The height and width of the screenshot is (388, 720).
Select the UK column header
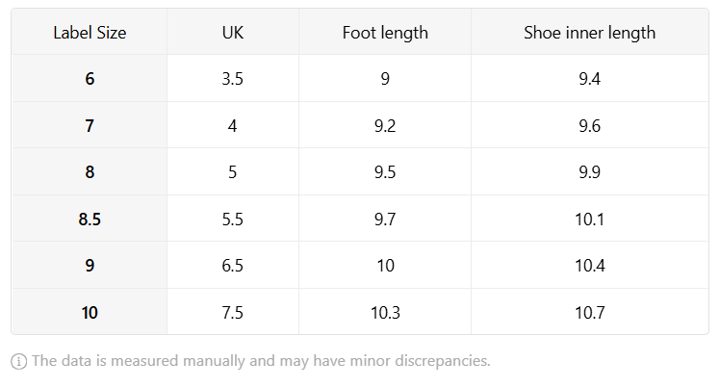pos(233,32)
